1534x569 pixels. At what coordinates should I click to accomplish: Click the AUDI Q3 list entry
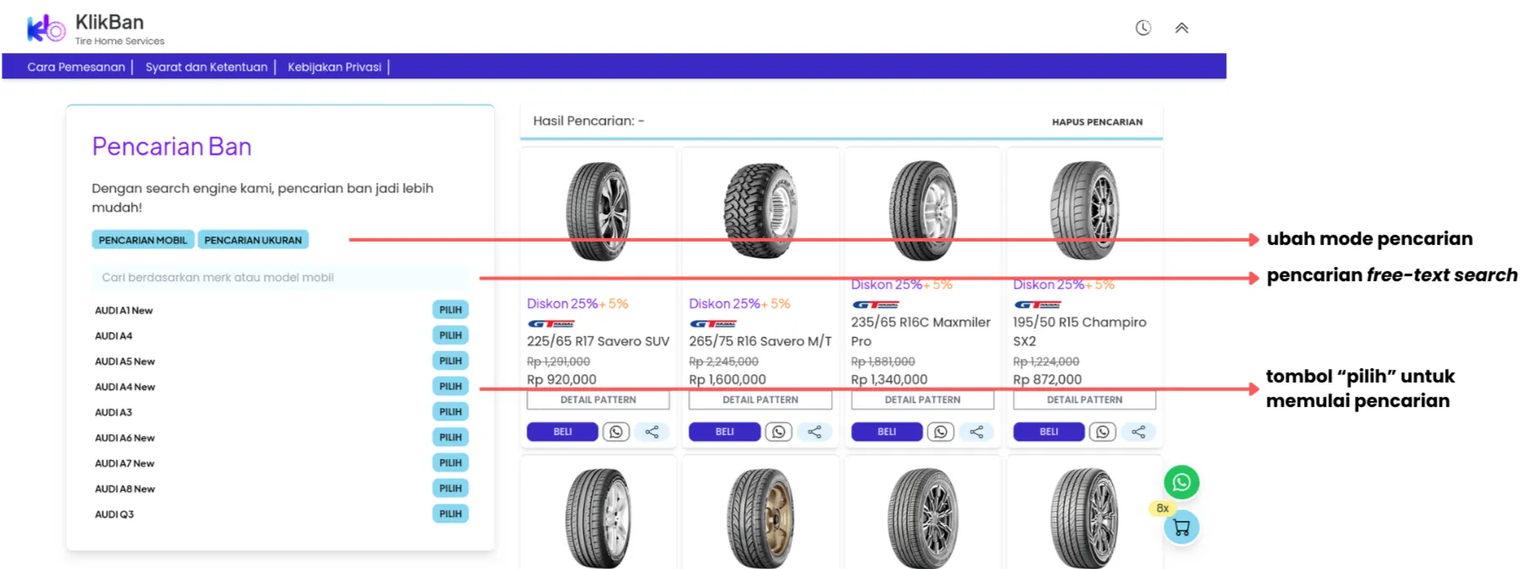(x=114, y=514)
